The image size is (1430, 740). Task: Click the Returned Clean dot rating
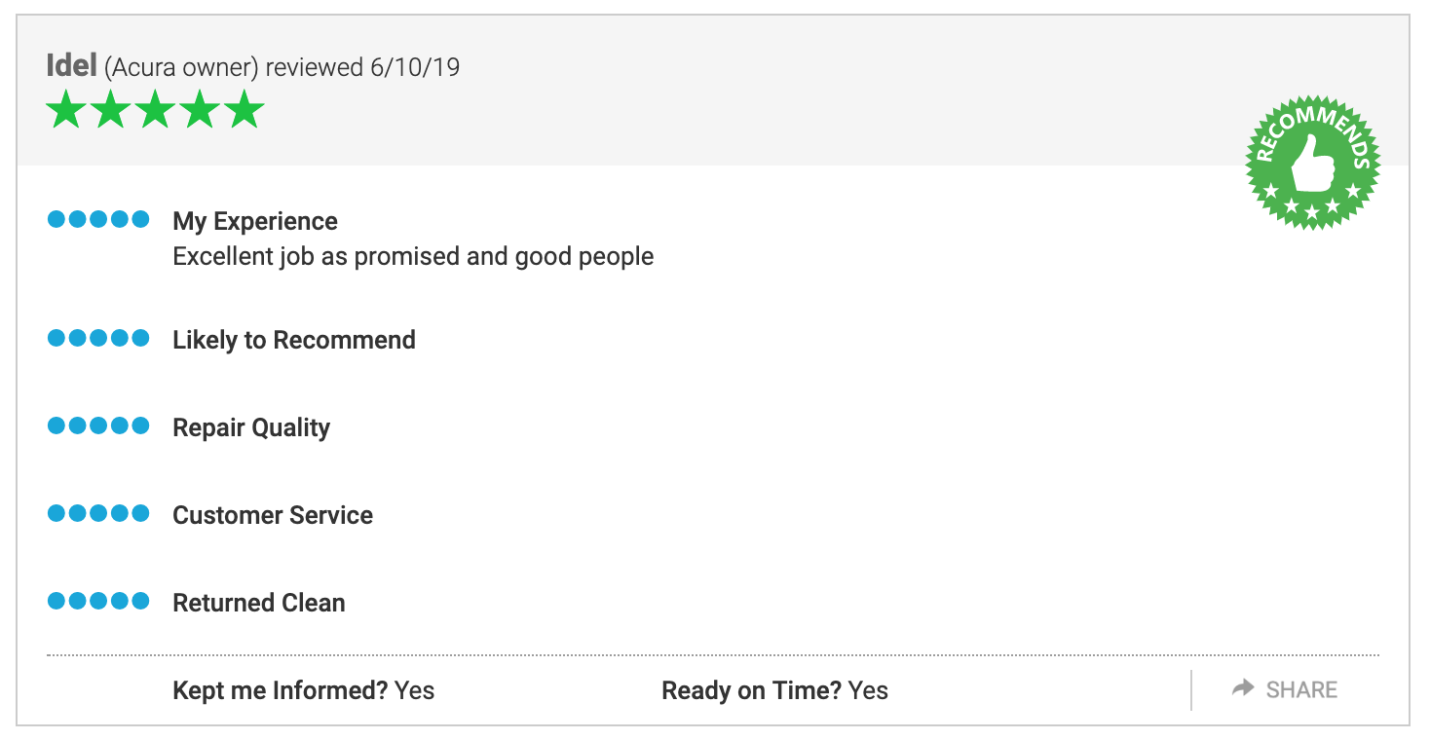click(98, 601)
